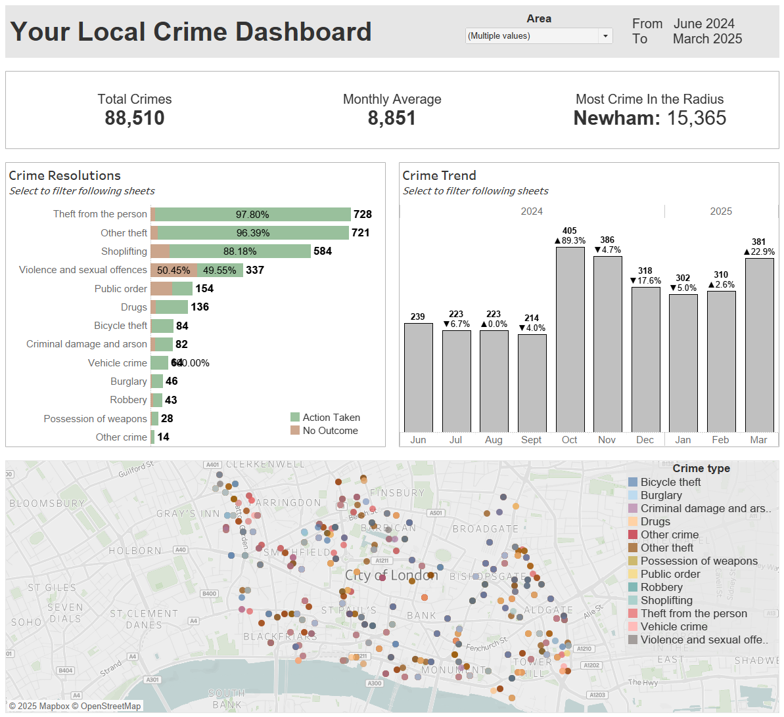784x717 pixels.
Task: Select the Bicycle theft resolution bar
Action: (x=162, y=326)
